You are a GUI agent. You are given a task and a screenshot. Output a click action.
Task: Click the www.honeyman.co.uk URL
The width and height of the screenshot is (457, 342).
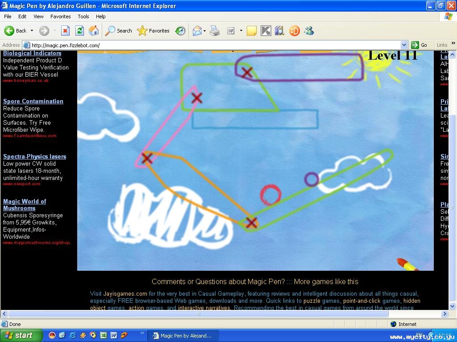click(x=25, y=81)
